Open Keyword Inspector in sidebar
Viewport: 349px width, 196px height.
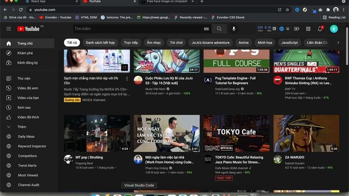pyautogui.click(x=27, y=146)
